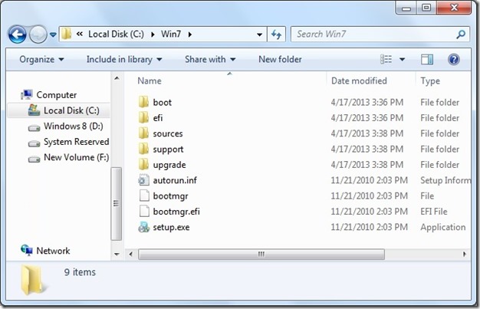Refresh the Win7 folder view
Image resolution: width=480 pixels, height=309 pixels.
[276, 35]
